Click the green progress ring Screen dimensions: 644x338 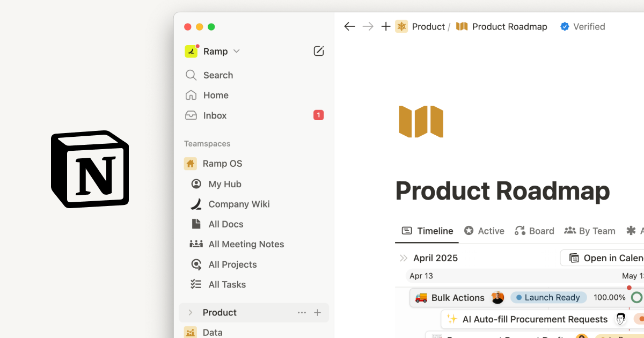pyautogui.click(x=636, y=297)
